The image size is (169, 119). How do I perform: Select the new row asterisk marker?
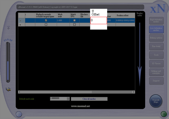[20, 25]
